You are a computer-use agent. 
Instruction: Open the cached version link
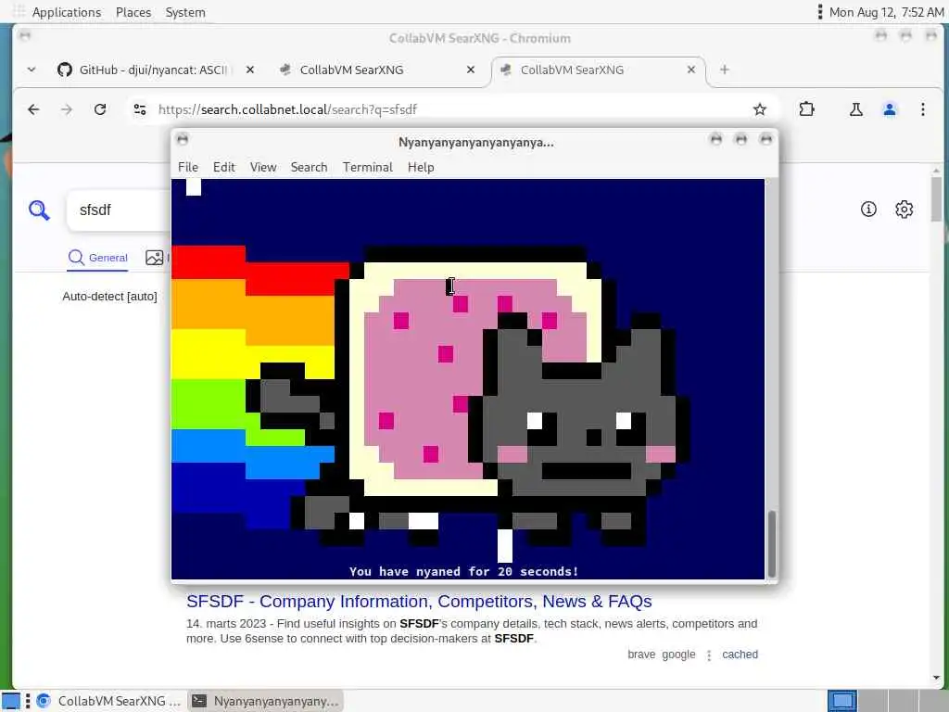(x=740, y=655)
